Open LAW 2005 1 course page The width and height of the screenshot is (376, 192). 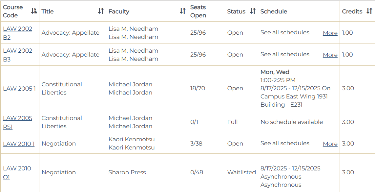(19, 88)
